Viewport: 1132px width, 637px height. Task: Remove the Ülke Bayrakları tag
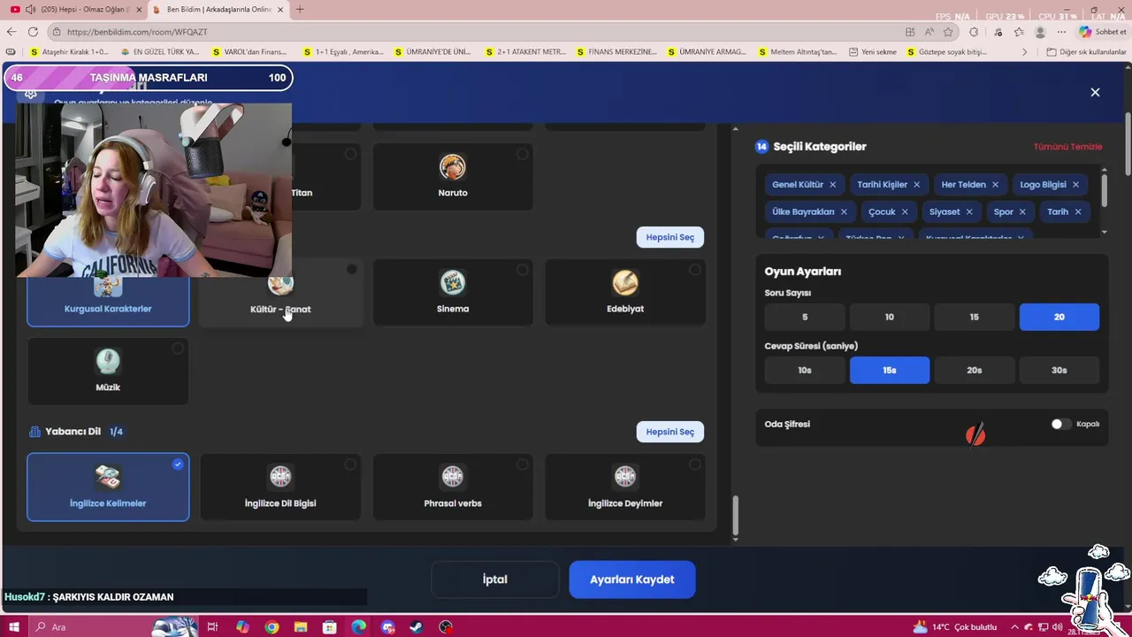coord(844,211)
